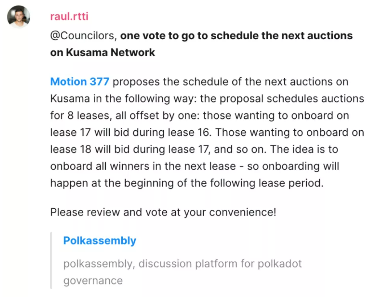385x297 pixels.
Task: Click the phrase 'The idea is to'
Action: 304,149
